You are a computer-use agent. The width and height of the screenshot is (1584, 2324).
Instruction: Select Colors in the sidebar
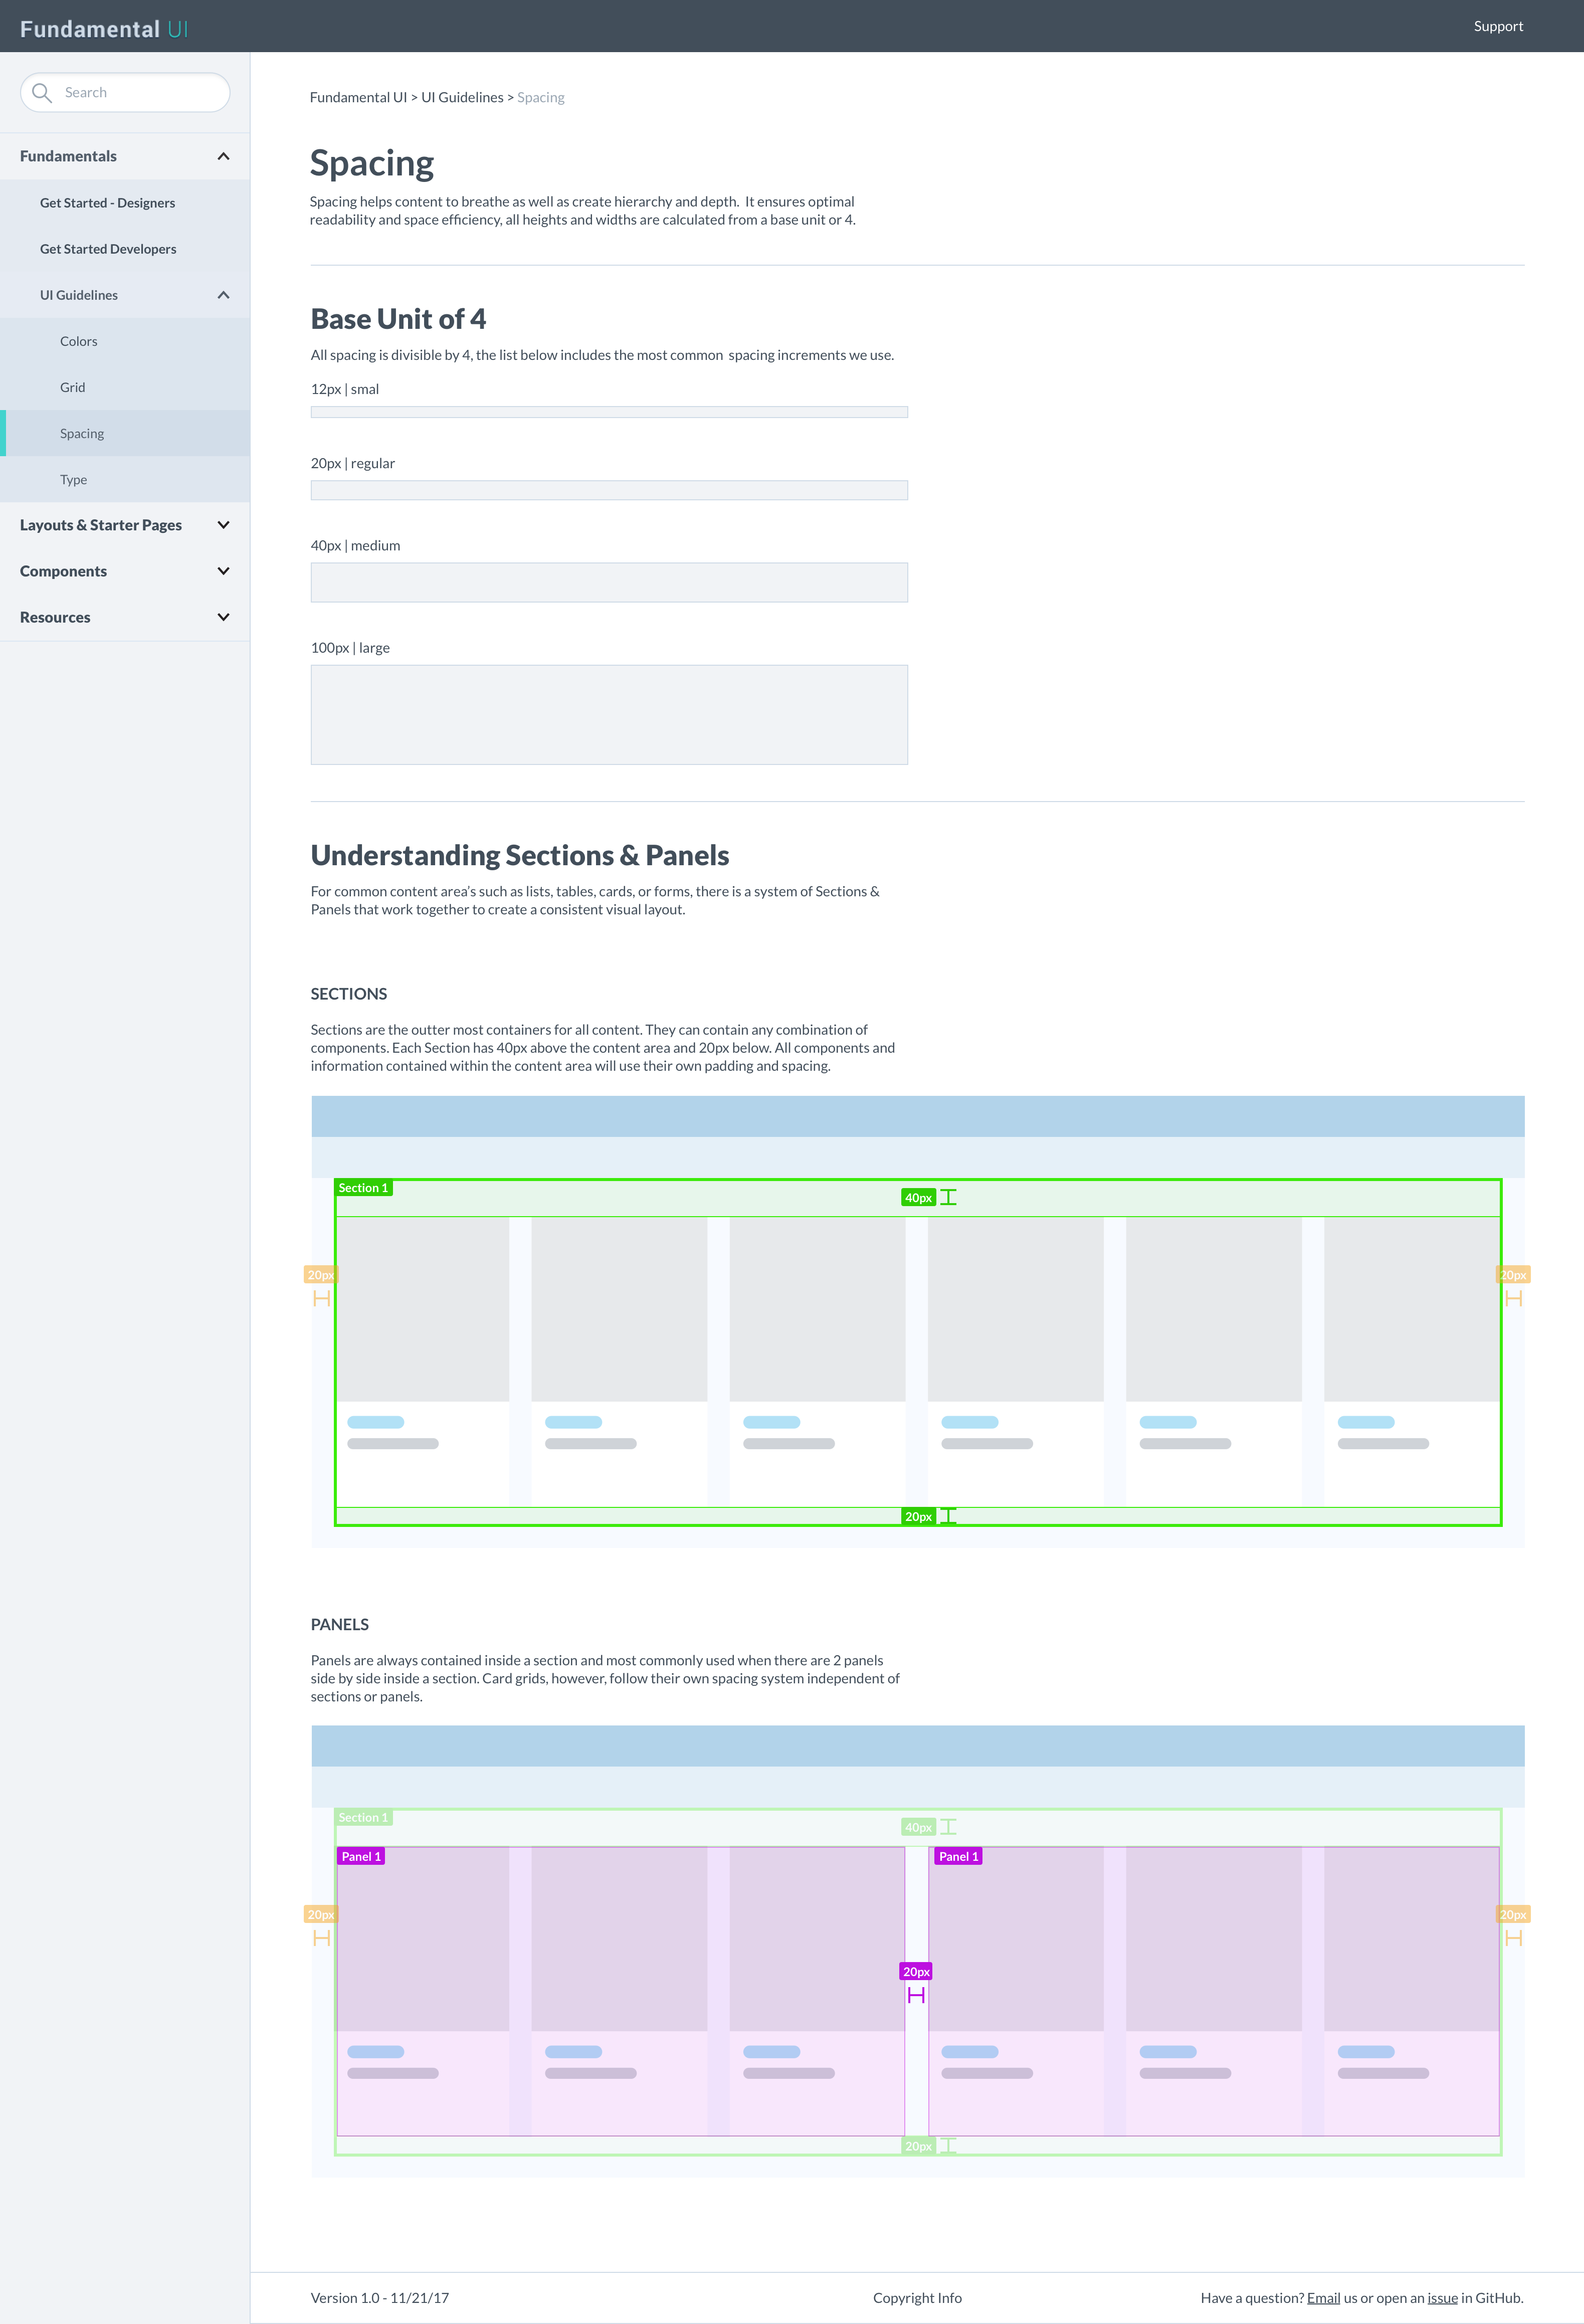click(78, 341)
